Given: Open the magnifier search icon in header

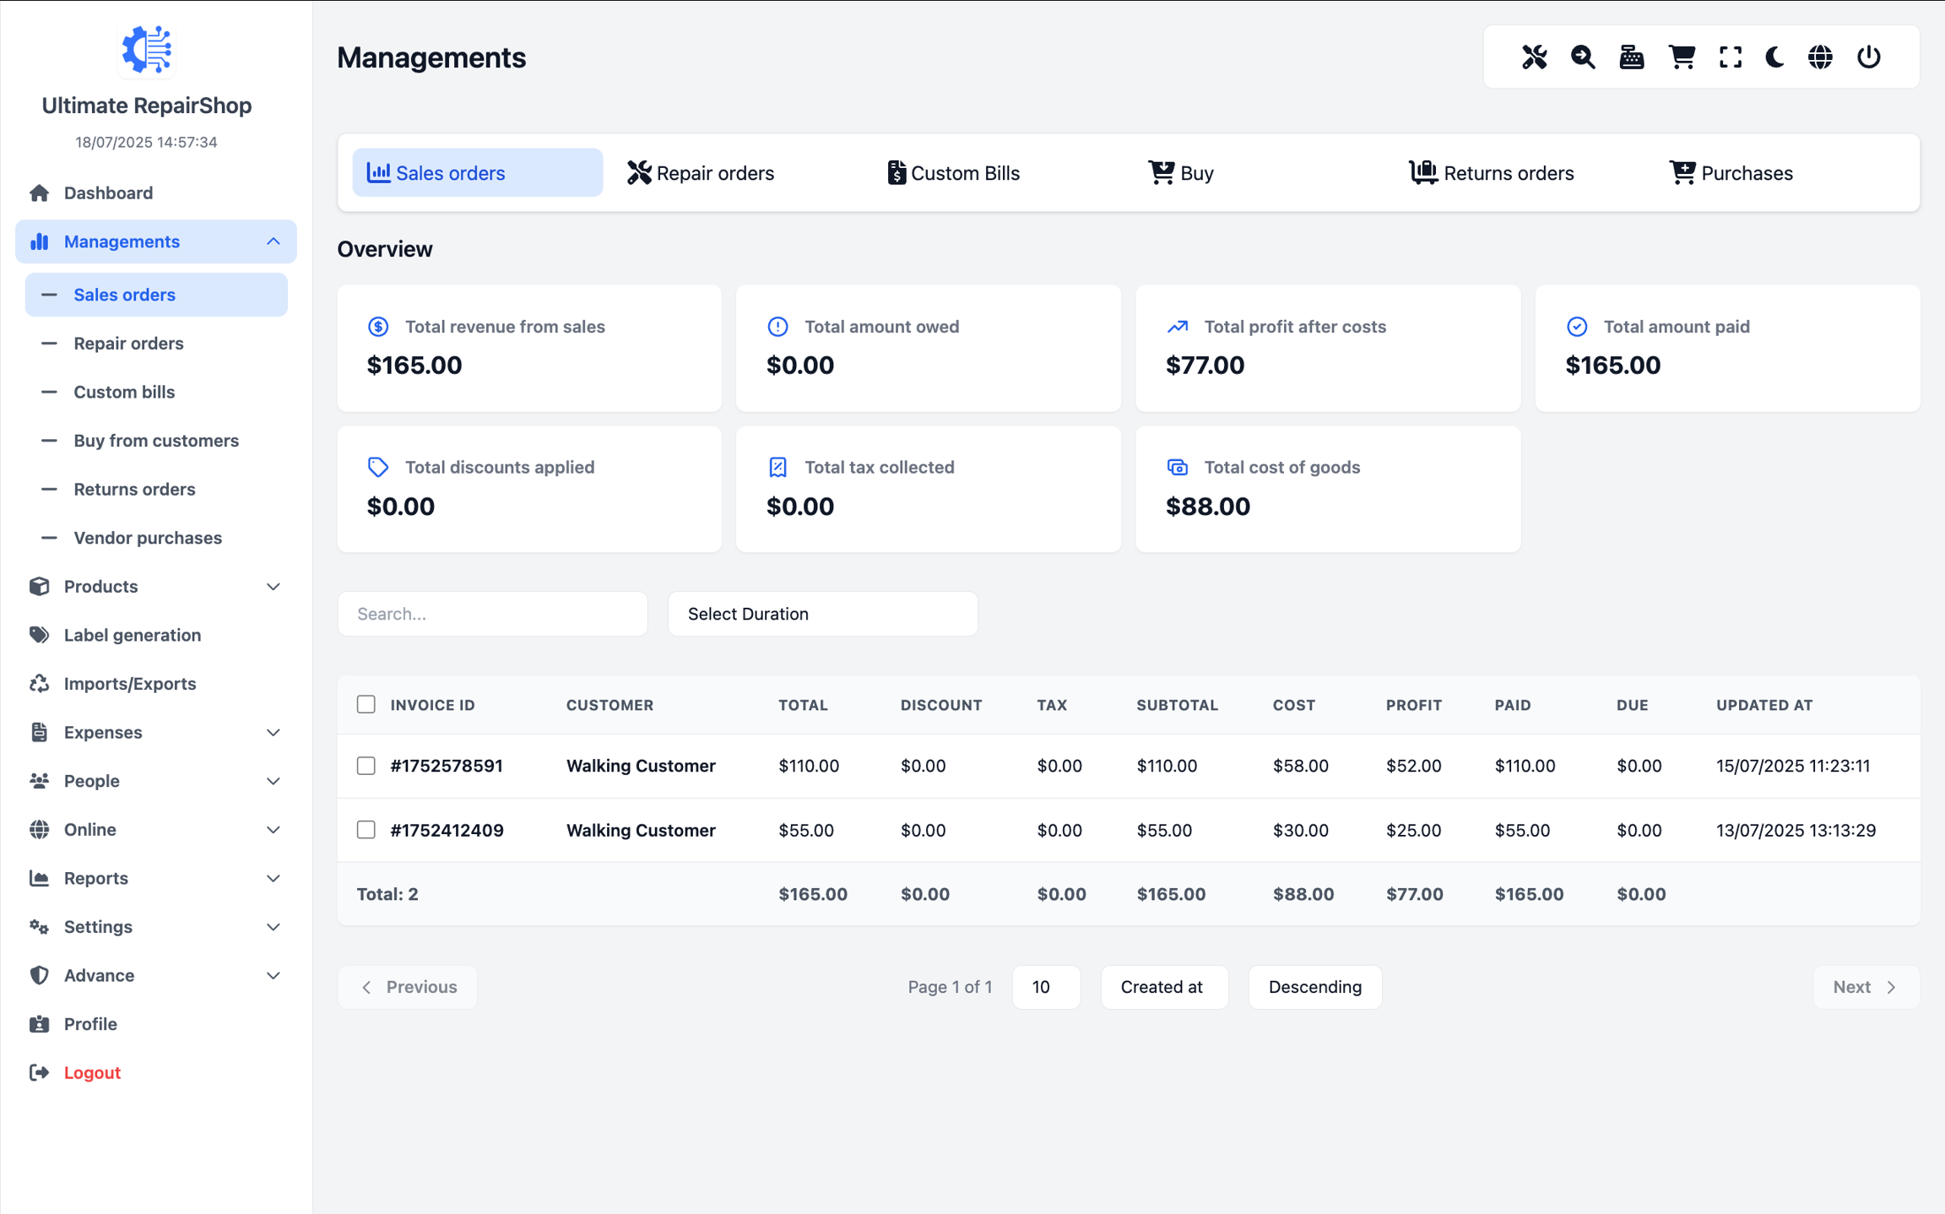Looking at the screenshot, I should pos(1583,57).
